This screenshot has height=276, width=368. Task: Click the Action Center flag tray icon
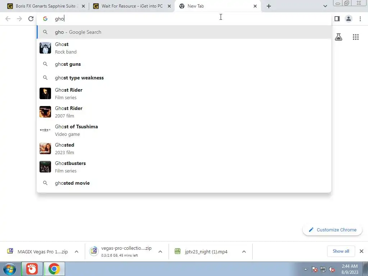[314, 270]
